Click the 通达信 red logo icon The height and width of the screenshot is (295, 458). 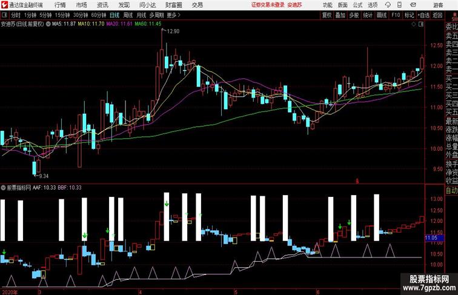tap(4, 5)
